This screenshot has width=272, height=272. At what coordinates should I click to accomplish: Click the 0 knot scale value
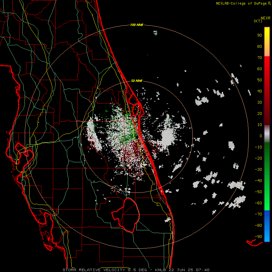[261, 136]
